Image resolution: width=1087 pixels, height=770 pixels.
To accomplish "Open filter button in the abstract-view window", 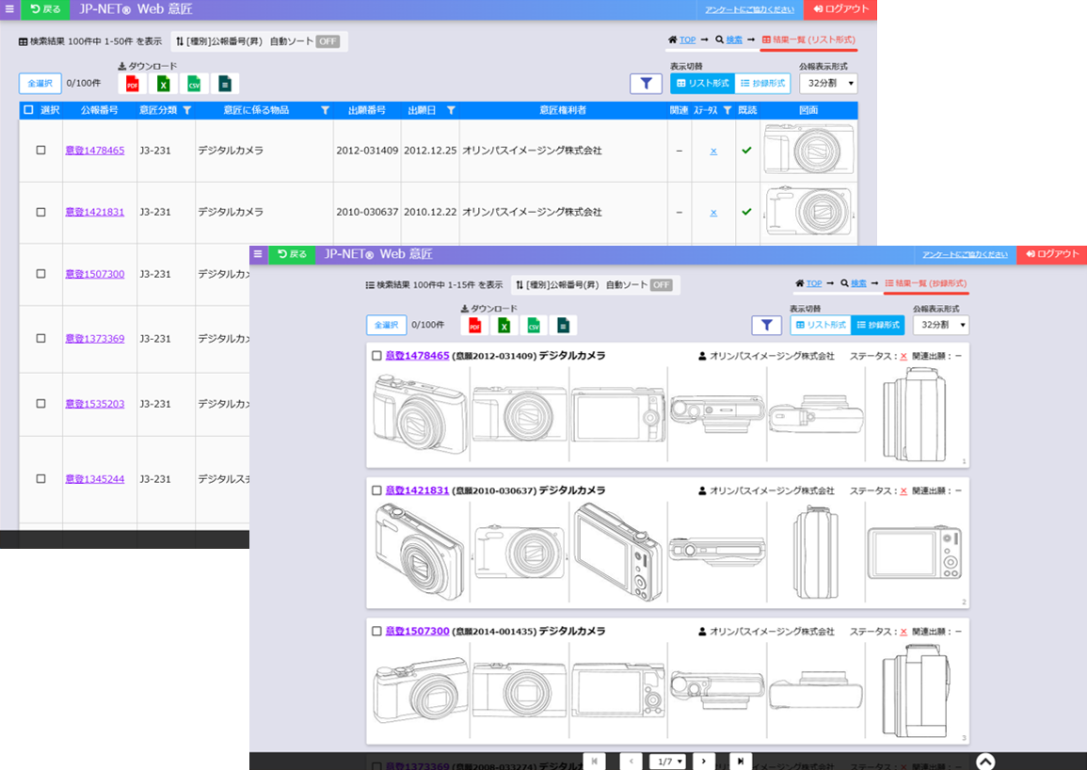I will (767, 325).
